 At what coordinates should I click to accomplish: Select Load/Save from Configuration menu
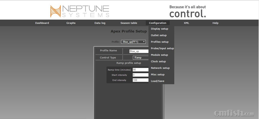coord(157,81)
